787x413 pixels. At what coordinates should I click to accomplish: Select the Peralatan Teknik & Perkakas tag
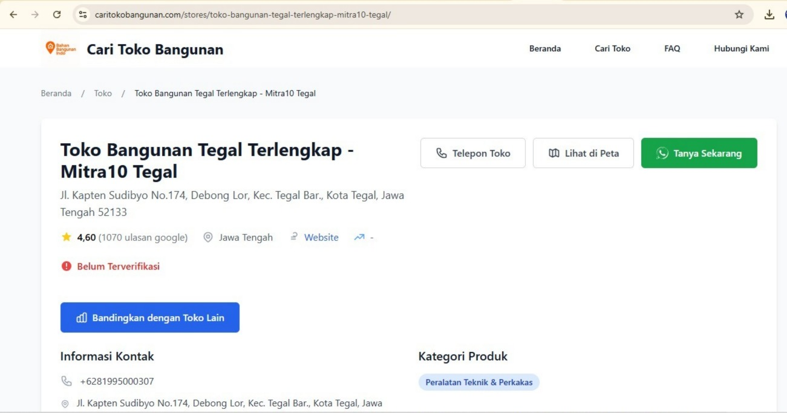[x=478, y=382]
